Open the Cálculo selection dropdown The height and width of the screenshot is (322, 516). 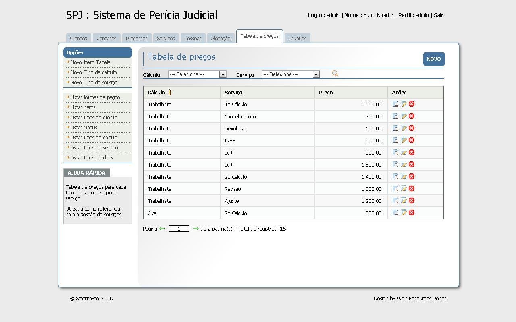(x=197, y=74)
